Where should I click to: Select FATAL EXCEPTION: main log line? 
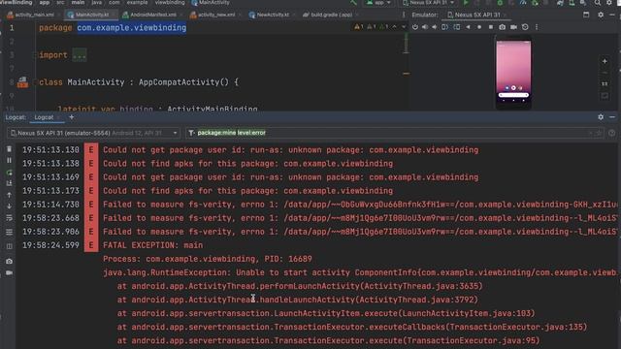coord(153,245)
